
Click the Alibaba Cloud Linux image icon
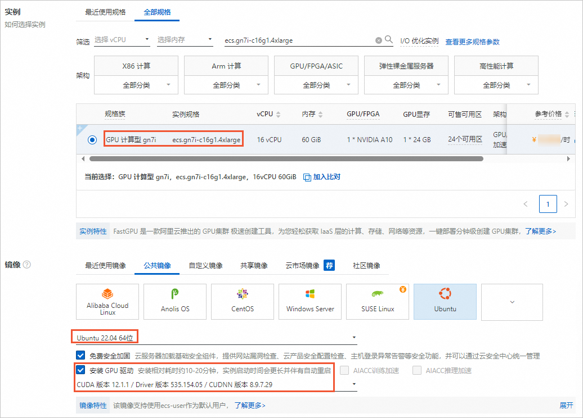[x=107, y=294]
